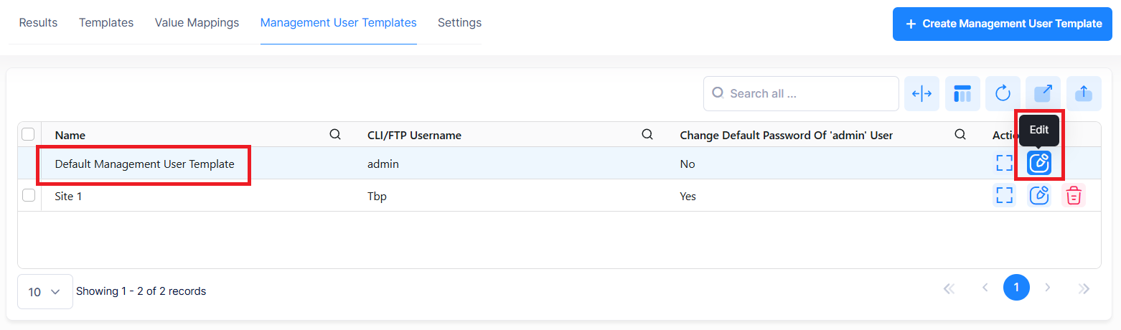Select page 1 in pagination
Viewport: 1121px width, 330px height.
coord(1016,288)
